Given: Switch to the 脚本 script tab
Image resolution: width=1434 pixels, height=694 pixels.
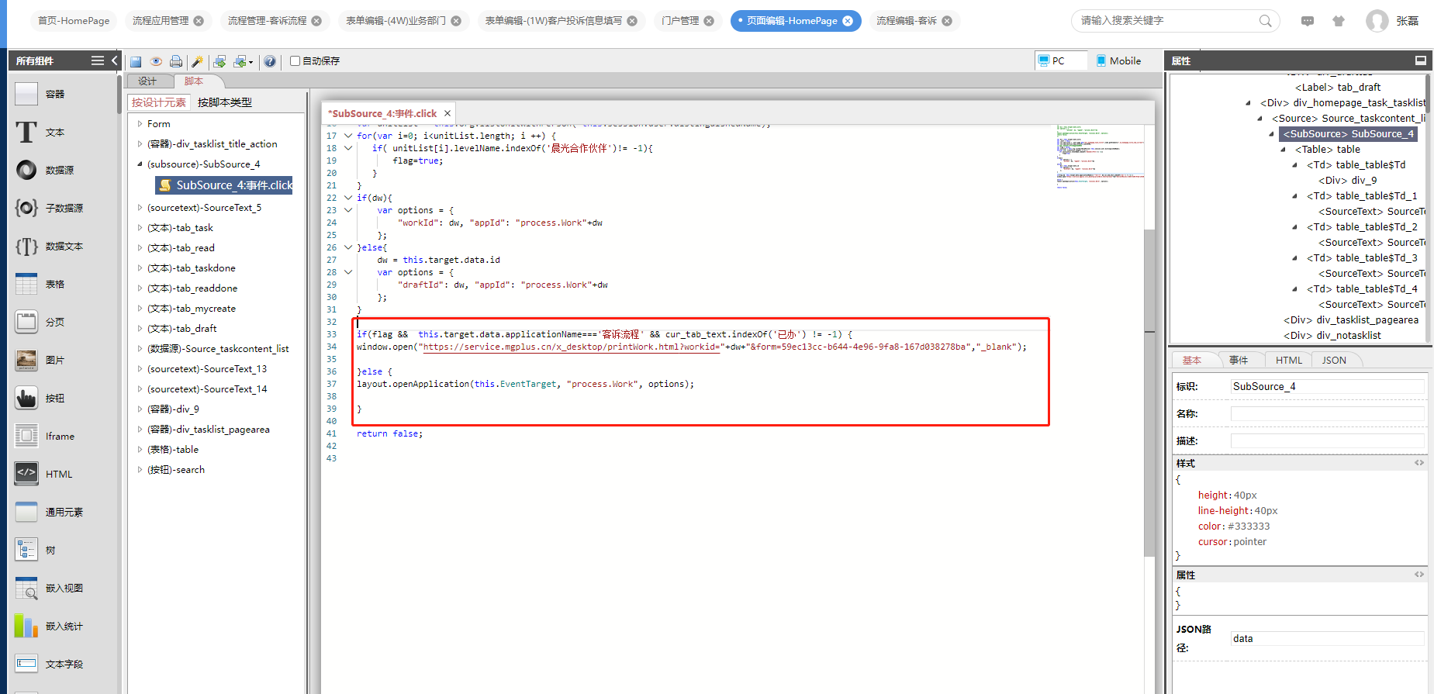Looking at the screenshot, I should pyautogui.click(x=194, y=81).
